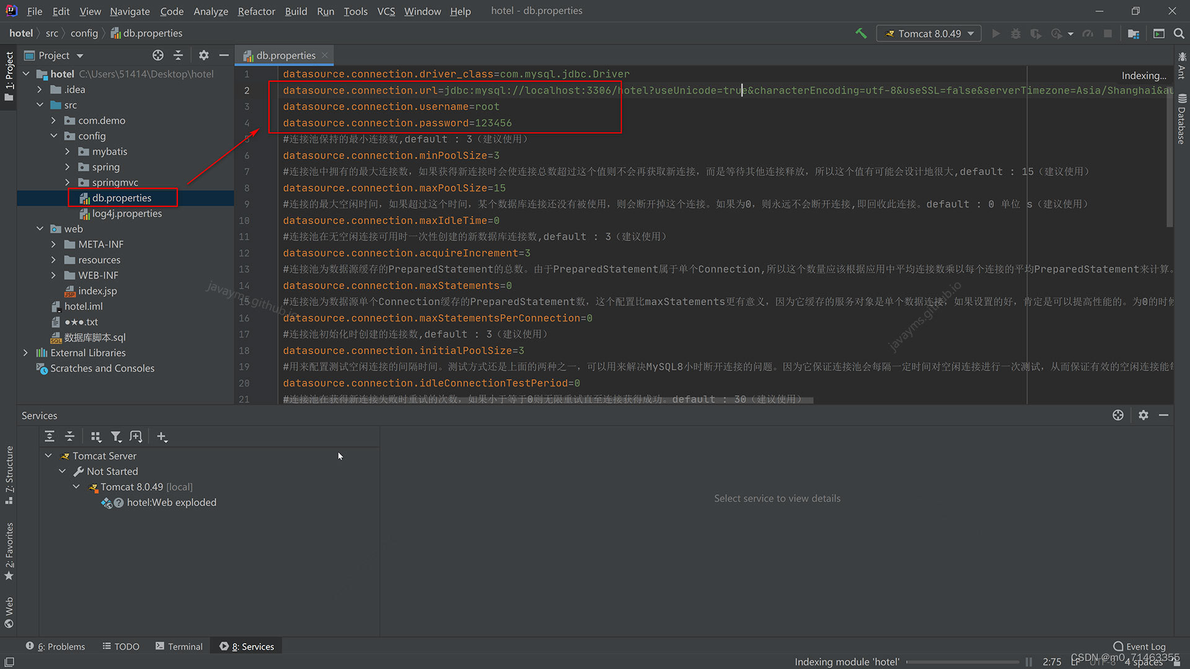Click Add Service plus icon

[x=162, y=437]
